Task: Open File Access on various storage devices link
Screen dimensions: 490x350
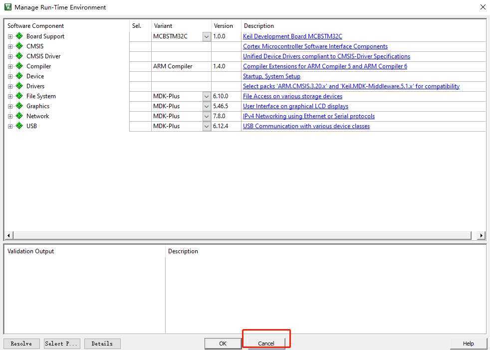Action: [x=292, y=96]
